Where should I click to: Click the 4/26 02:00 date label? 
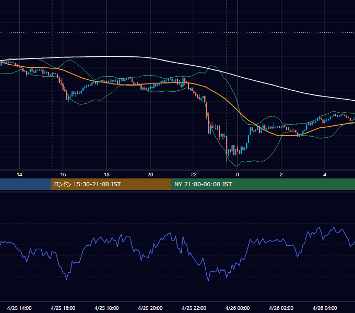tap(281, 308)
